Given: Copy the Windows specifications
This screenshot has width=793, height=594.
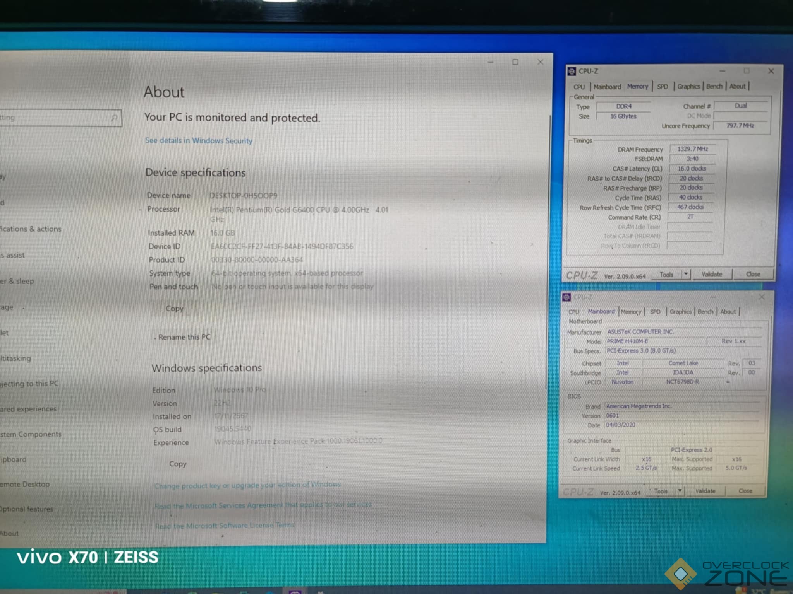Looking at the screenshot, I should pos(178,464).
